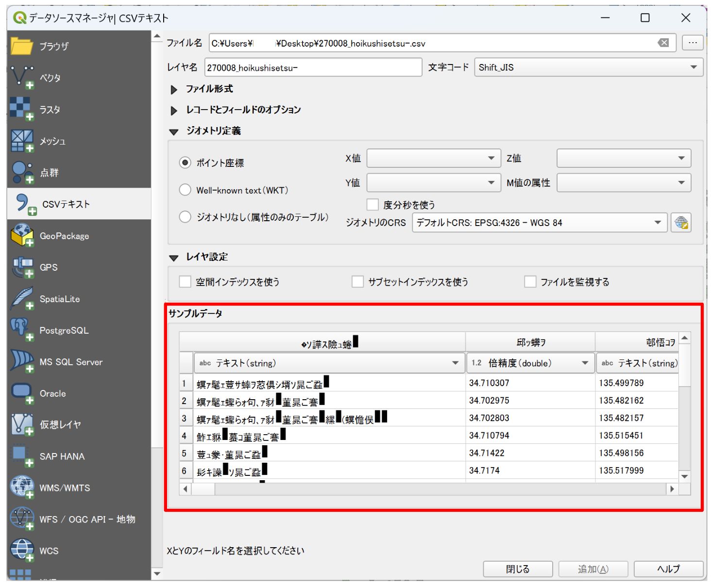
Task: Select the 点群 point cloud icon
Action: (x=22, y=173)
